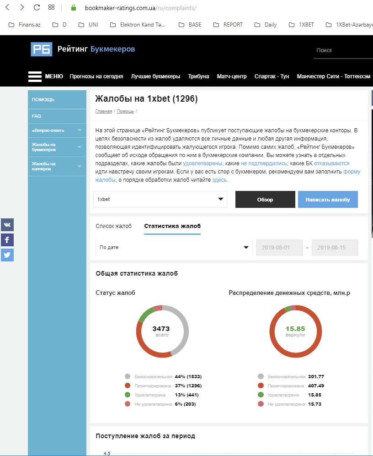Image resolution: width=373 pixels, height=456 pixels.
Task: Open the BASE bookmark folder
Action: point(190,25)
